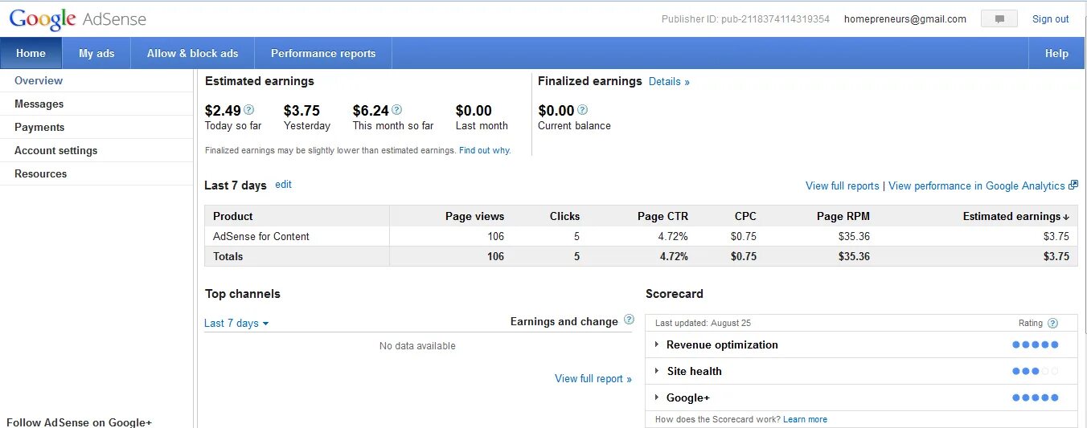Click the edit link beside Last 7 days
1087x428 pixels.
[283, 184]
